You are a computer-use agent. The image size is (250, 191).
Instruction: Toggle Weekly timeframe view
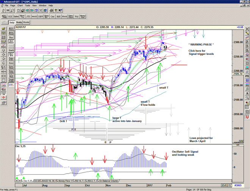tap(19, 23)
